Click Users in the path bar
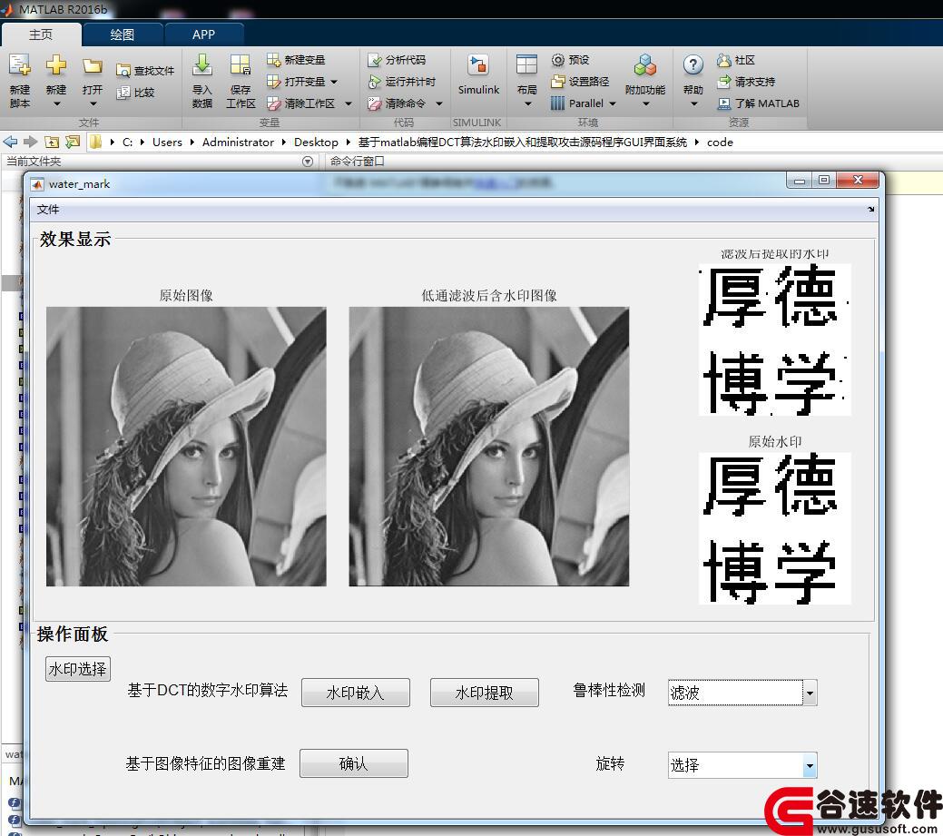The height and width of the screenshot is (836, 943). coord(167,142)
